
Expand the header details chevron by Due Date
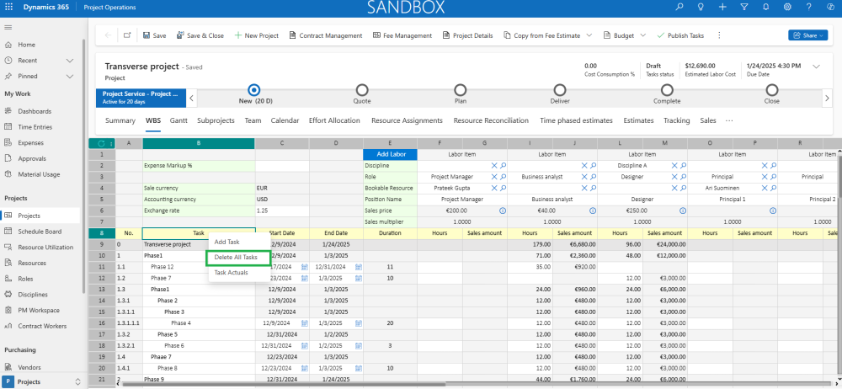816,67
